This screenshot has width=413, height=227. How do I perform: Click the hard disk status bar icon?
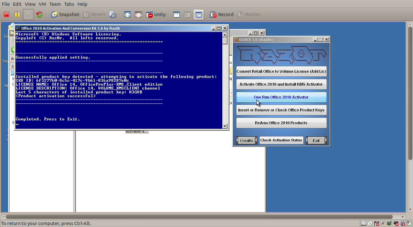coord(364,223)
